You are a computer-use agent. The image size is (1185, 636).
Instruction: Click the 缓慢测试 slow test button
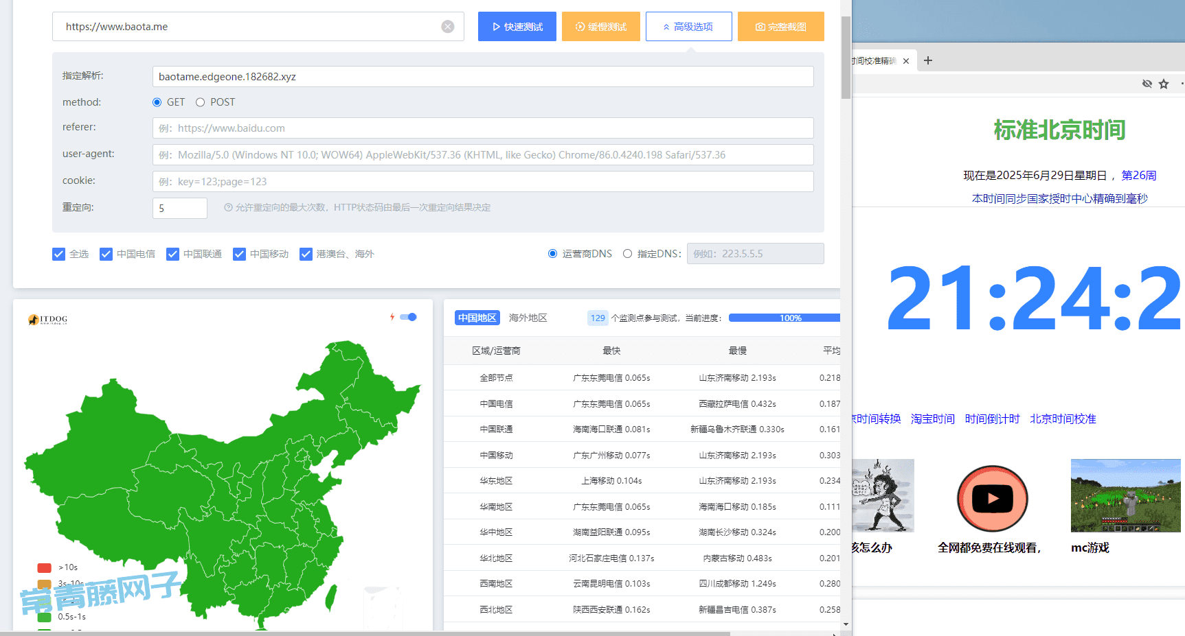(x=601, y=27)
